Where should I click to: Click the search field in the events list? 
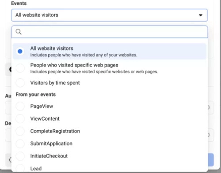(110, 32)
